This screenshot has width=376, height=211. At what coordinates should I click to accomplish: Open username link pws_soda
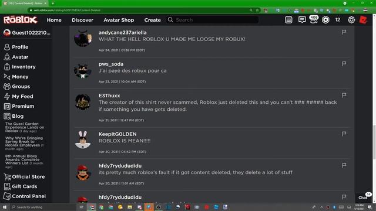pyautogui.click(x=111, y=64)
